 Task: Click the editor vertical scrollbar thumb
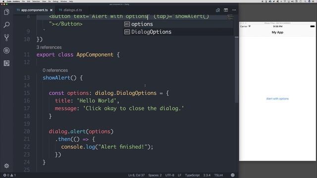[237, 70]
